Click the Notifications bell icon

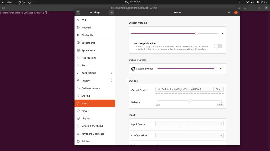(x=78, y=58)
